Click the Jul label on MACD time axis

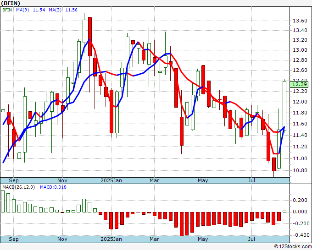(x=252, y=239)
